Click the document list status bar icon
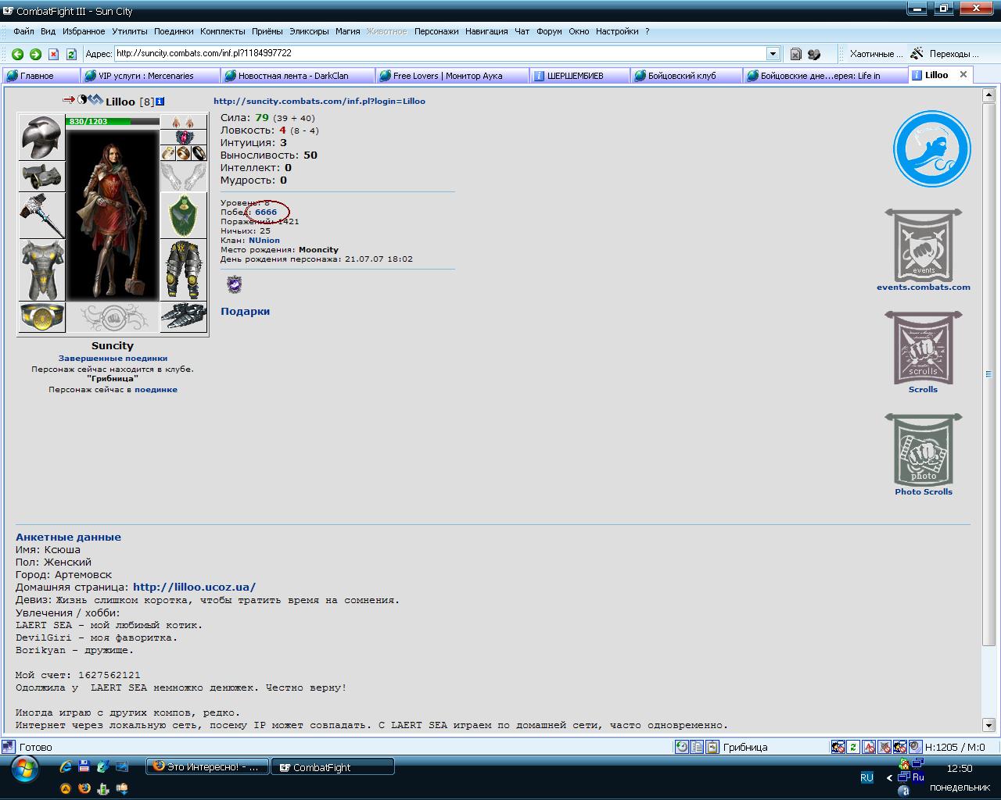This screenshot has height=800, width=1001. [697, 747]
